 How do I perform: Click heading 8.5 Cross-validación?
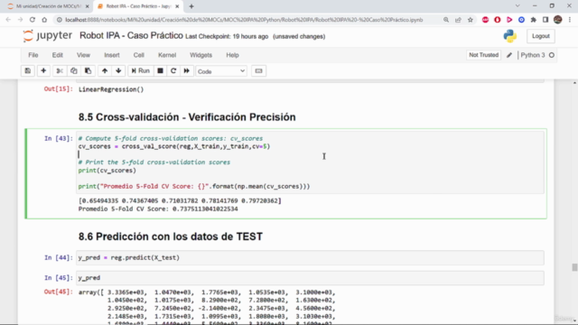(x=187, y=117)
